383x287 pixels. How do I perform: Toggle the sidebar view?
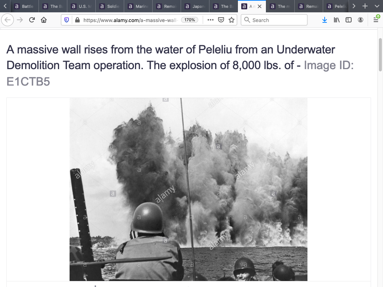(x=349, y=20)
